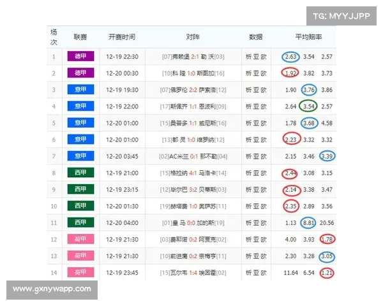Select the 数据 column header

pos(256,37)
